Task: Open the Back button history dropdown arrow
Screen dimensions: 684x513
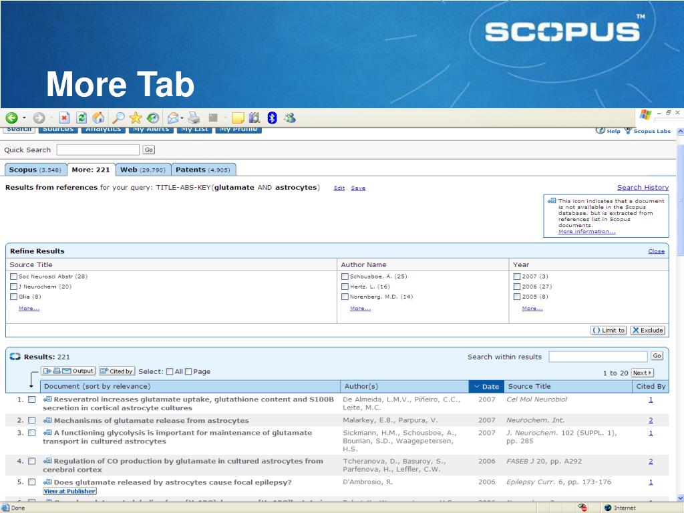Action: 24,118
